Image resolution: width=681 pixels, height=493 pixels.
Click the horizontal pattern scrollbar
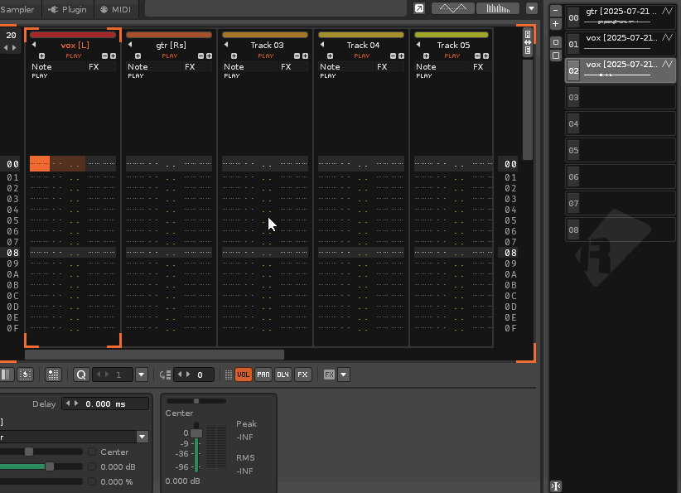pos(154,355)
